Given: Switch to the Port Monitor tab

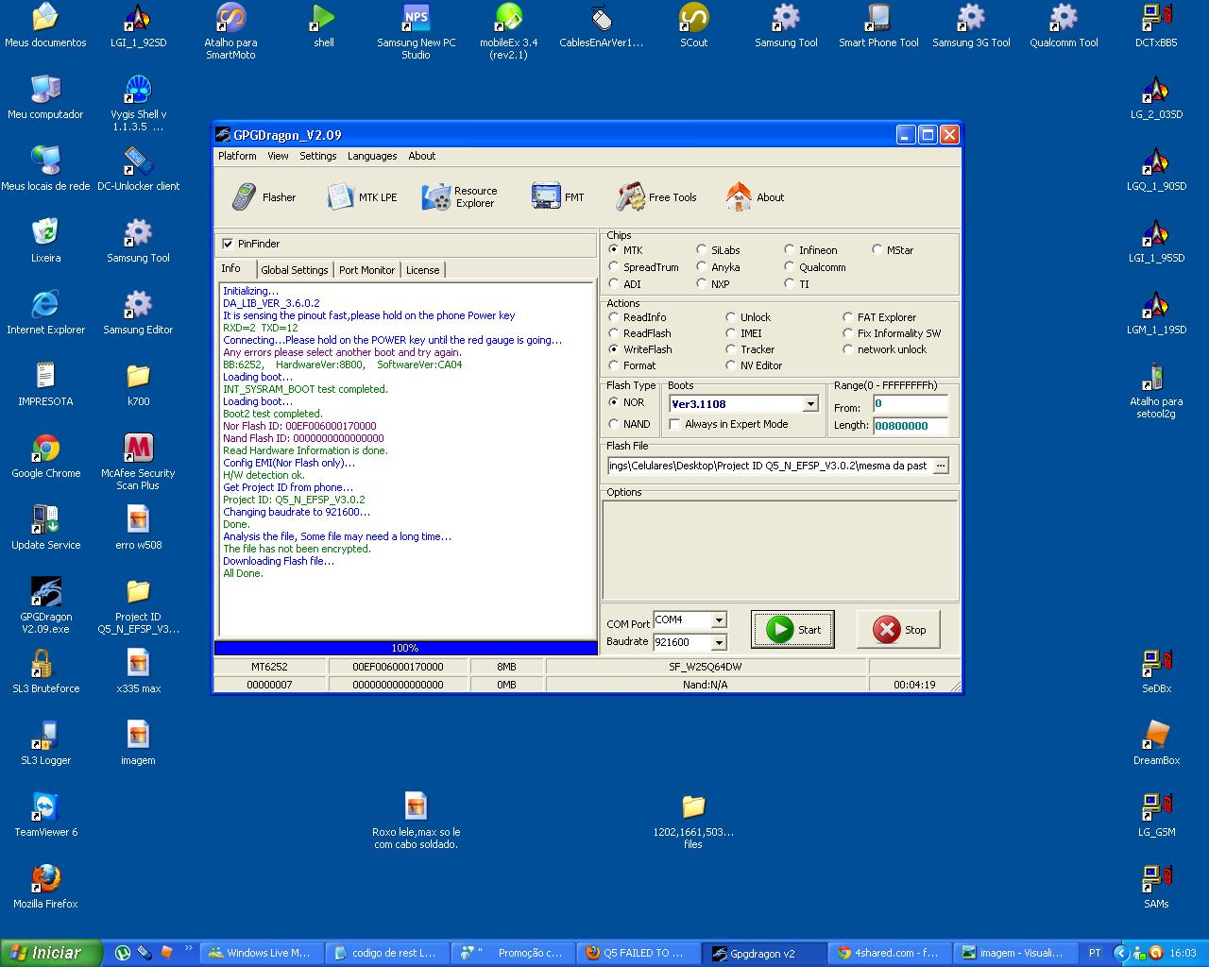Looking at the screenshot, I should 366,270.
